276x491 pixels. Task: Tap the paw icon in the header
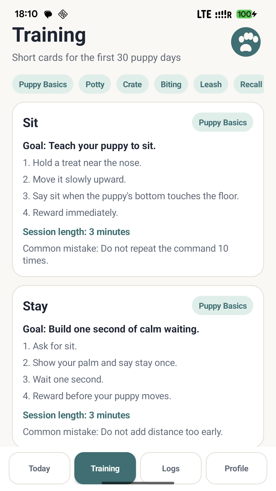tap(246, 42)
